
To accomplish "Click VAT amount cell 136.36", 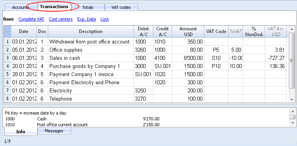I will (276, 66).
